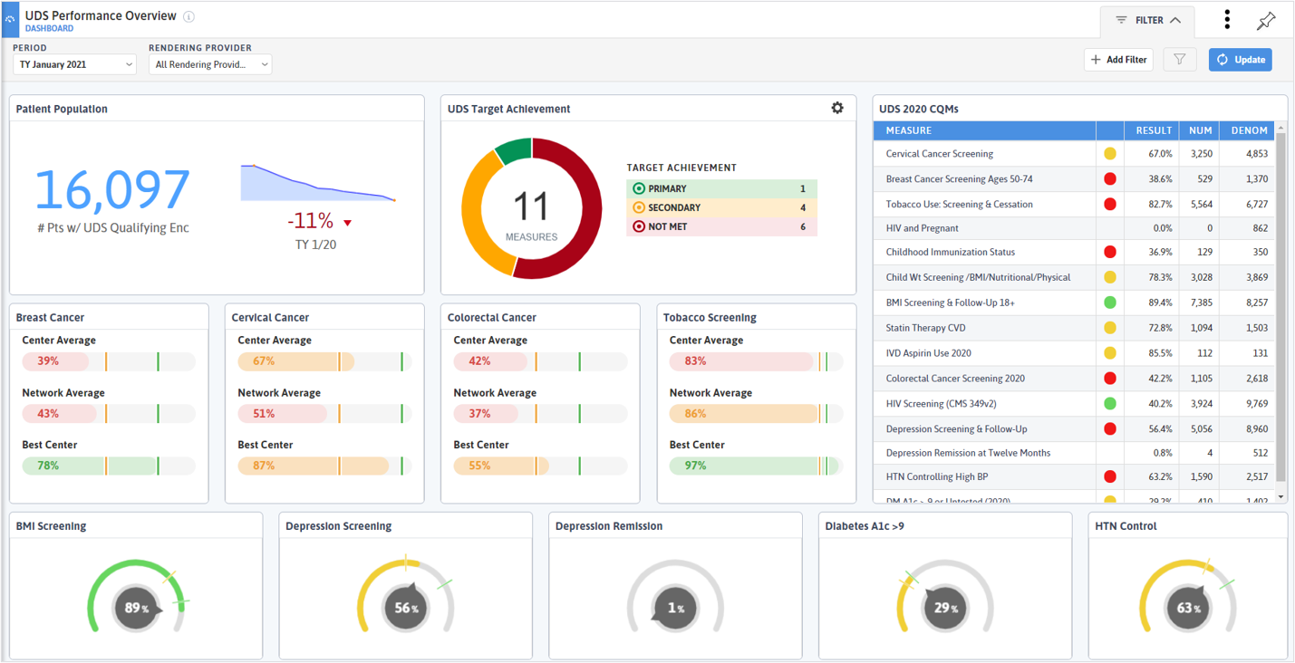Click the funnel filter icon beside Add Filter
1295x663 pixels.
[1179, 59]
